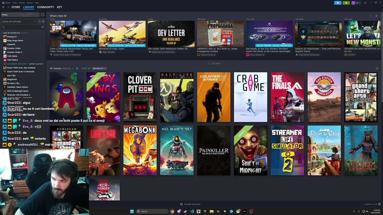
Task: Open Steam icon on the taskbar
Action: click(185, 211)
